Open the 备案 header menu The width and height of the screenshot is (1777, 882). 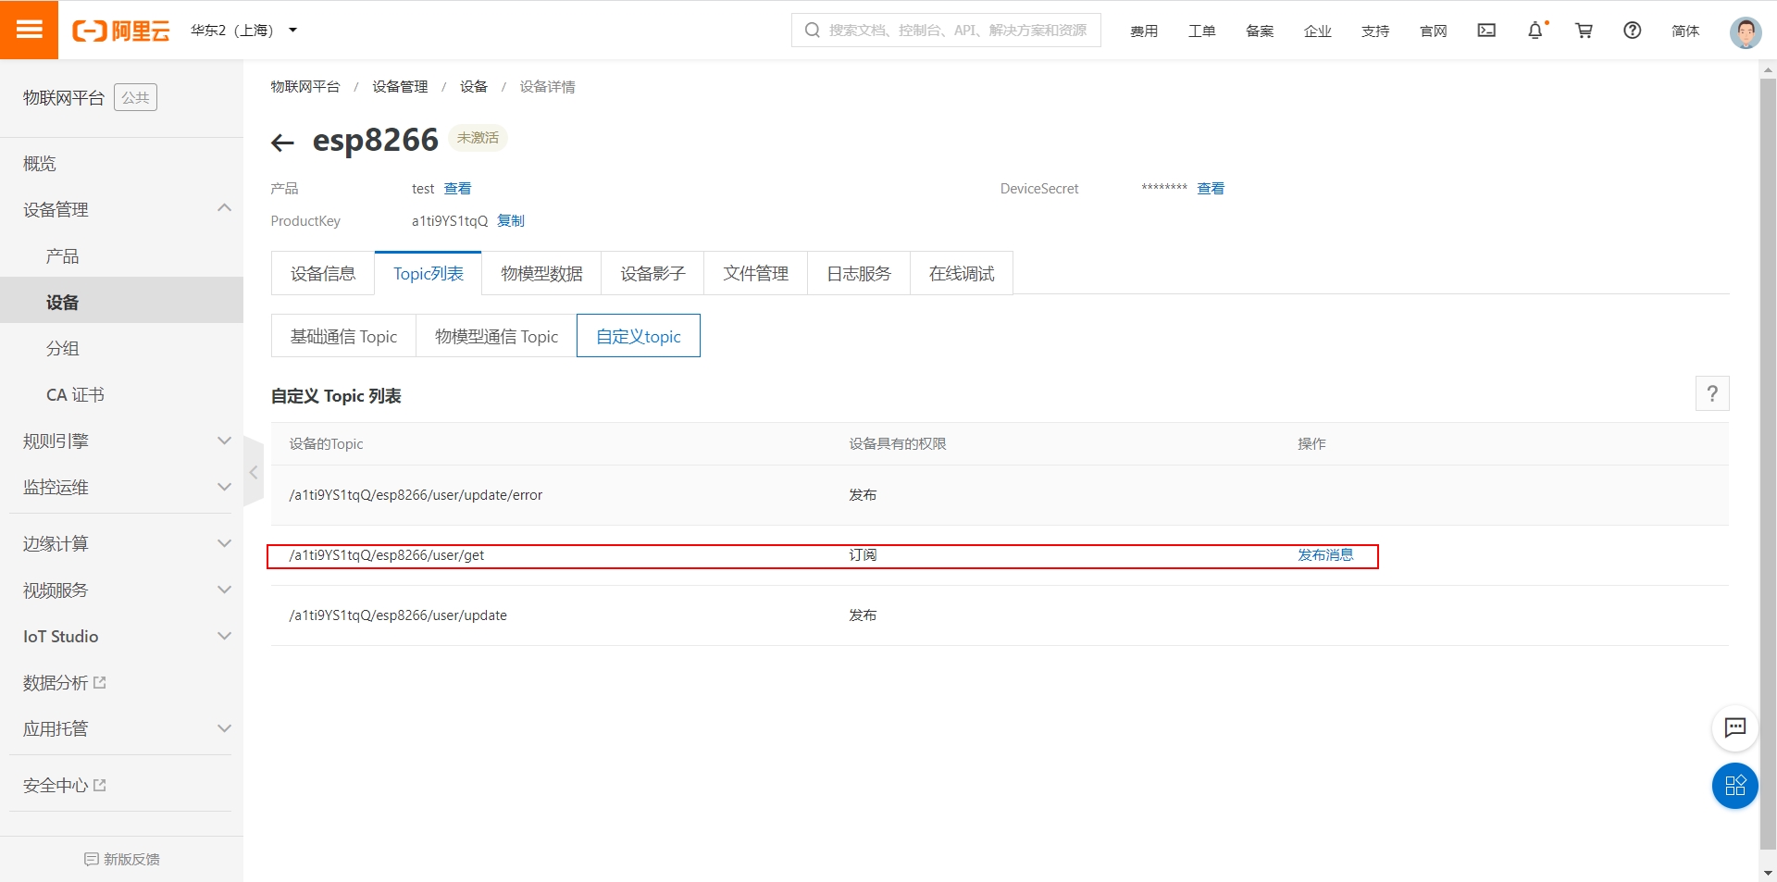(1260, 31)
